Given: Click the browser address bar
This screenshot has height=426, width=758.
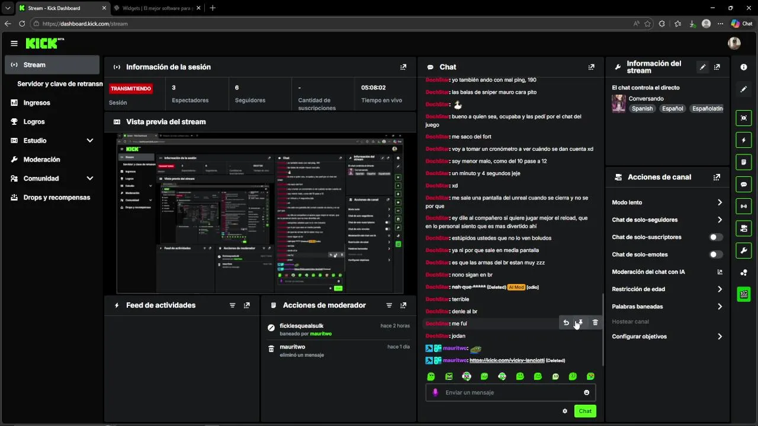Looking at the screenshot, I should (332, 24).
